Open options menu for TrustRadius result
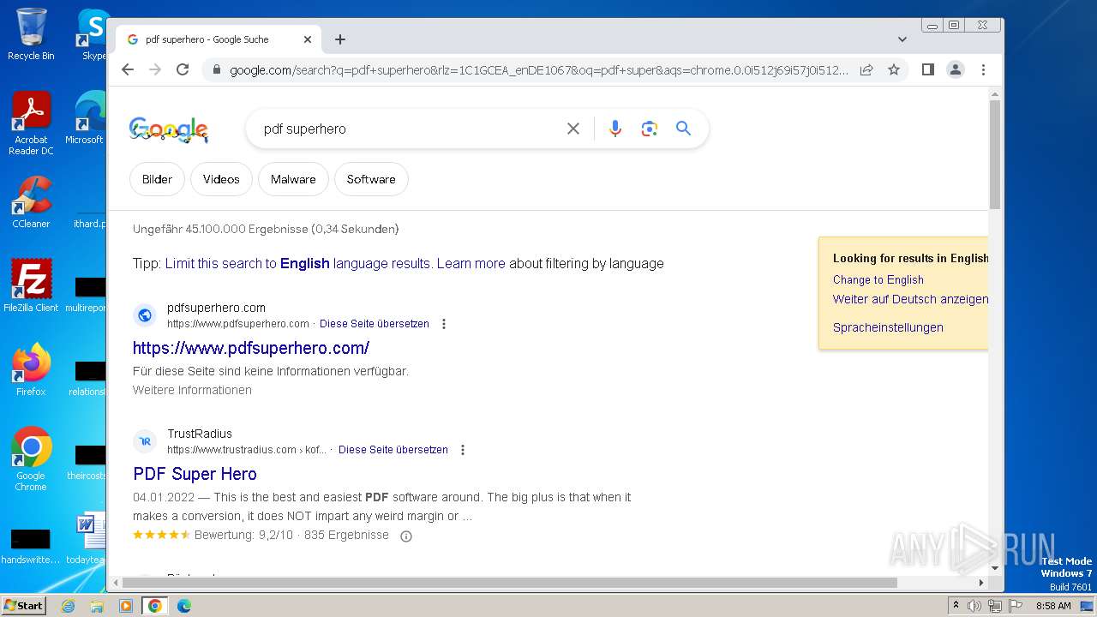The height and width of the screenshot is (617, 1097). [x=463, y=450]
